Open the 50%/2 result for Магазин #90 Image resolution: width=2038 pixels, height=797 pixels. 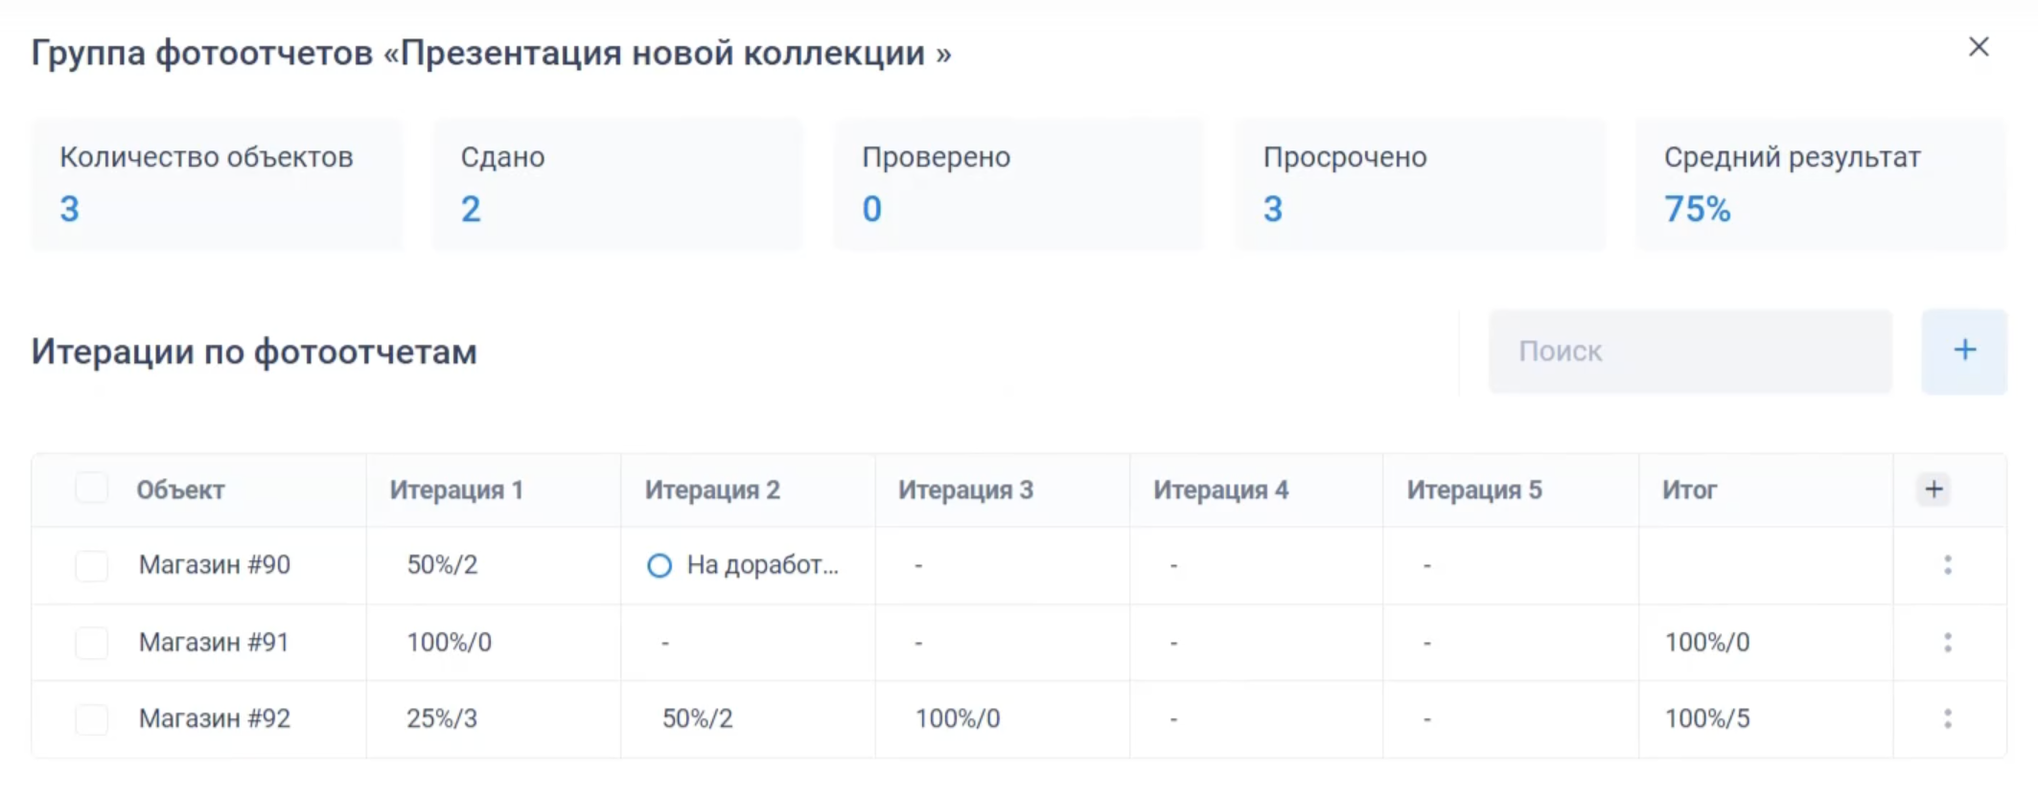(442, 565)
